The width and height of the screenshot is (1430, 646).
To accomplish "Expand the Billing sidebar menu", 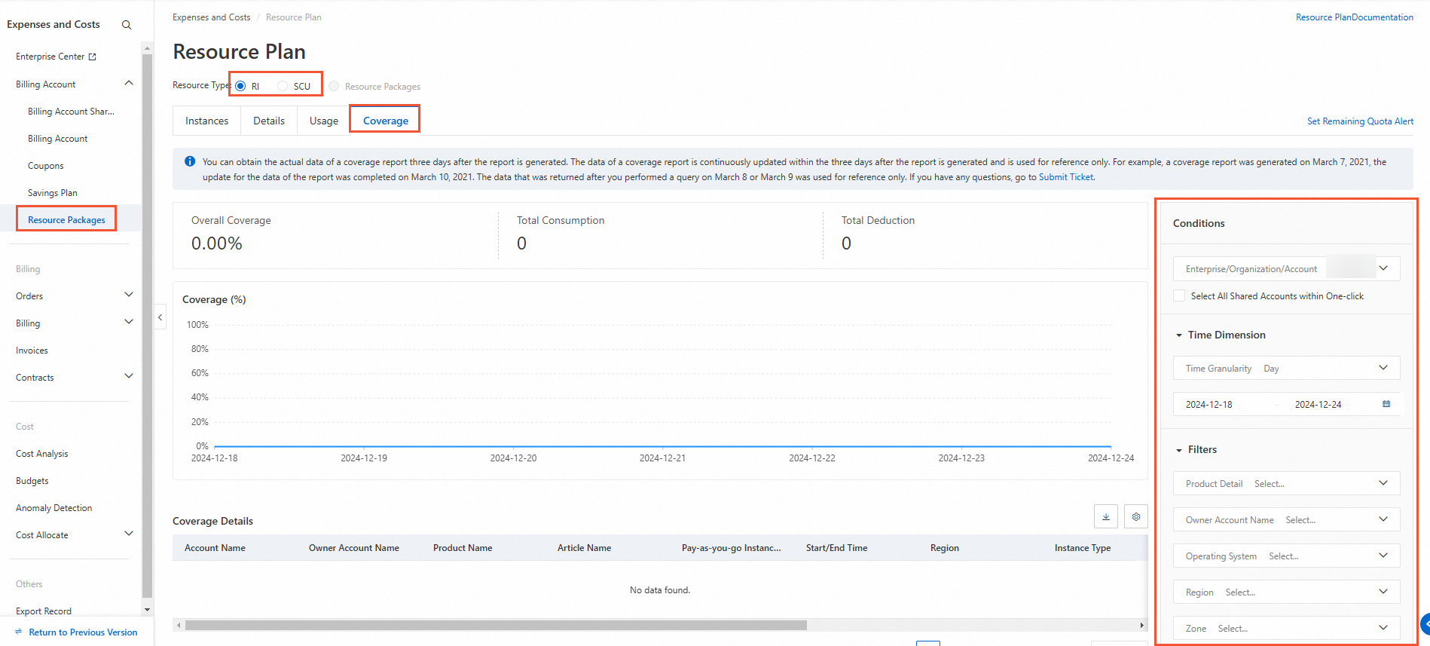I will click(x=129, y=322).
